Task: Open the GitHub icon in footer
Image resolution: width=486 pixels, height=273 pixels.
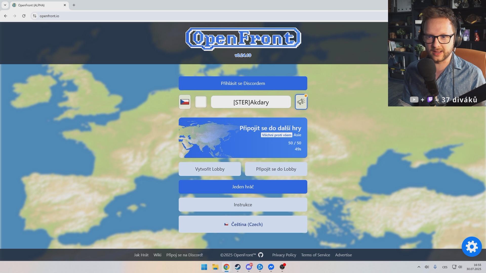Action: pyautogui.click(x=261, y=255)
